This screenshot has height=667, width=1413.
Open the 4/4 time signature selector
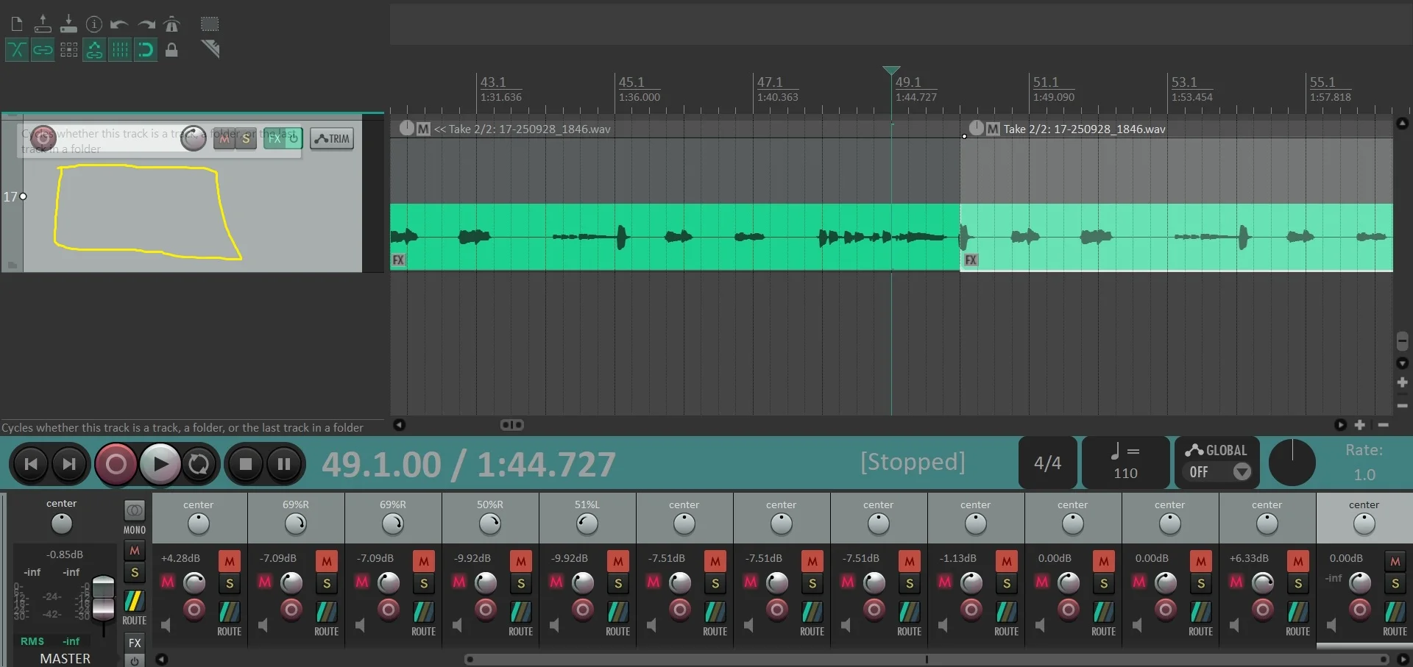pyautogui.click(x=1047, y=463)
